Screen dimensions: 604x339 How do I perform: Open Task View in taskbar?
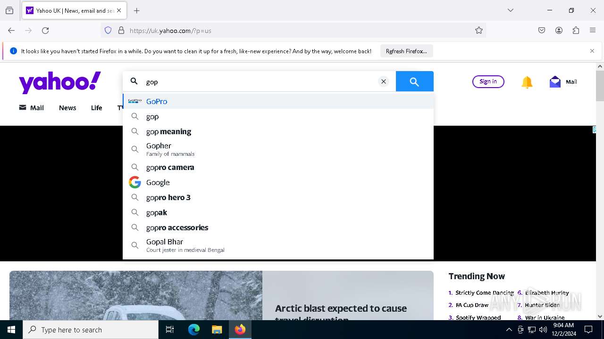coord(170,330)
